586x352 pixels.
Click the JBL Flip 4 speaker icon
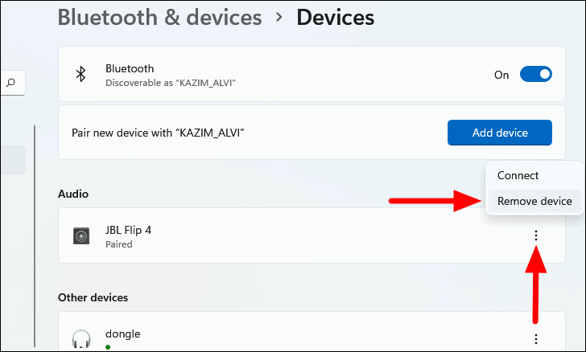click(80, 235)
